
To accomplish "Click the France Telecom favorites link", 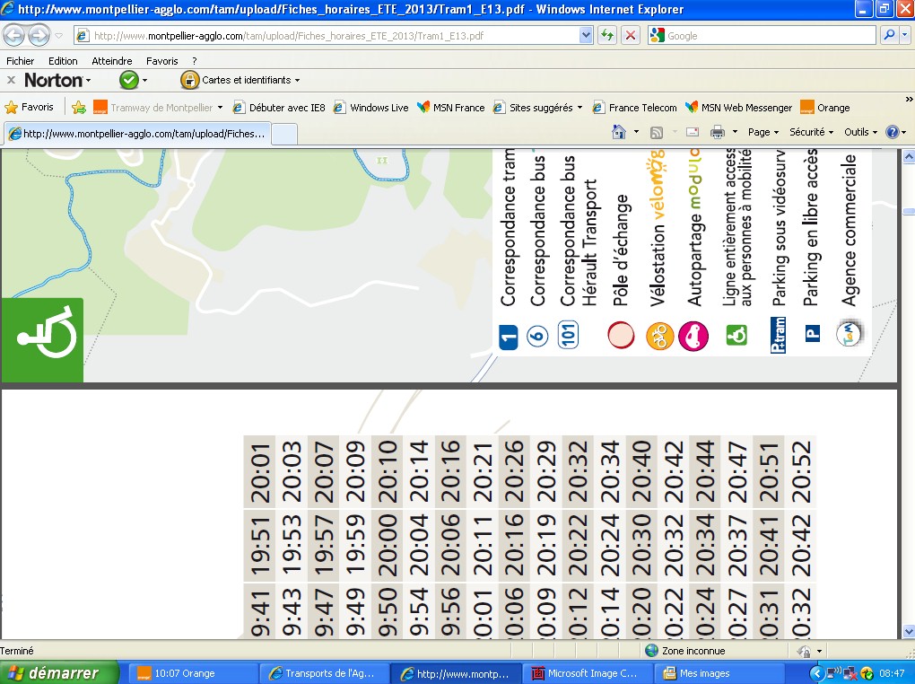I will (634, 108).
